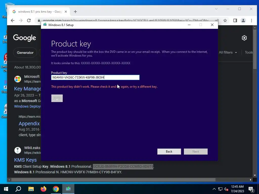Open the Windows Deployment sublink
This screenshot has height=194, width=259.
click(x=28, y=106)
